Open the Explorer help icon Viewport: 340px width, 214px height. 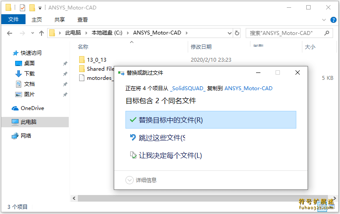click(333, 20)
